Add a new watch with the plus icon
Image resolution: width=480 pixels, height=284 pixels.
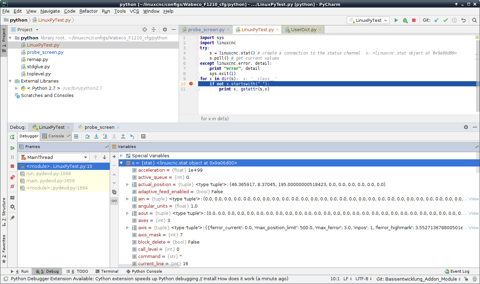coord(114,157)
